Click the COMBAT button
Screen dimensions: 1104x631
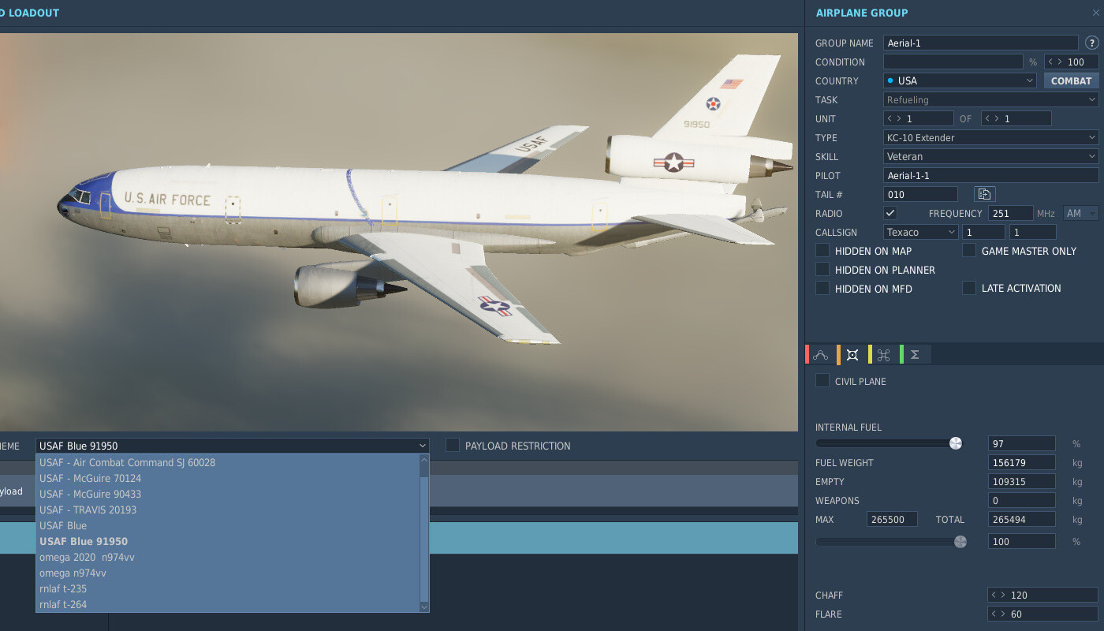(1071, 80)
